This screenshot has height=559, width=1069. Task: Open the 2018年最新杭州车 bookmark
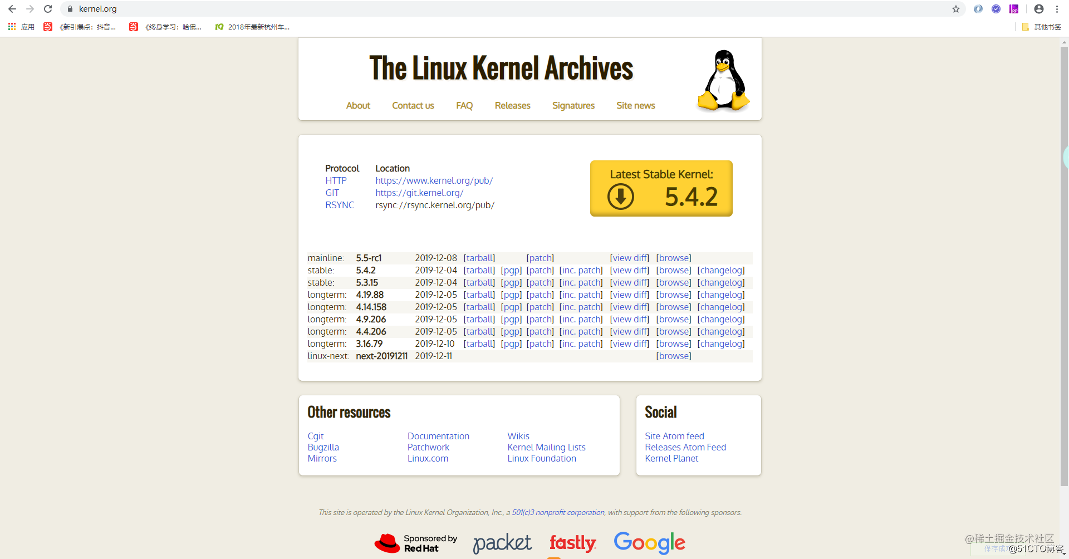(252, 27)
